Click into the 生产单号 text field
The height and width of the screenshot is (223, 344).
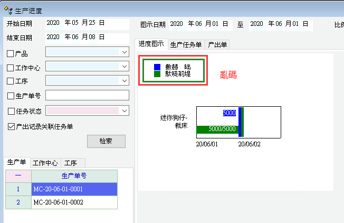87,96
